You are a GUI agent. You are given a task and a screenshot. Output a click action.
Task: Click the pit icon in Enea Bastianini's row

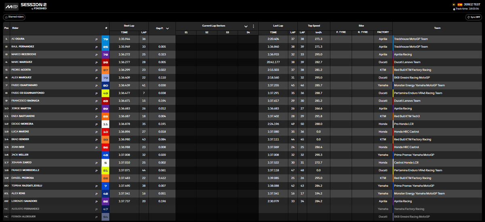coord(96,116)
